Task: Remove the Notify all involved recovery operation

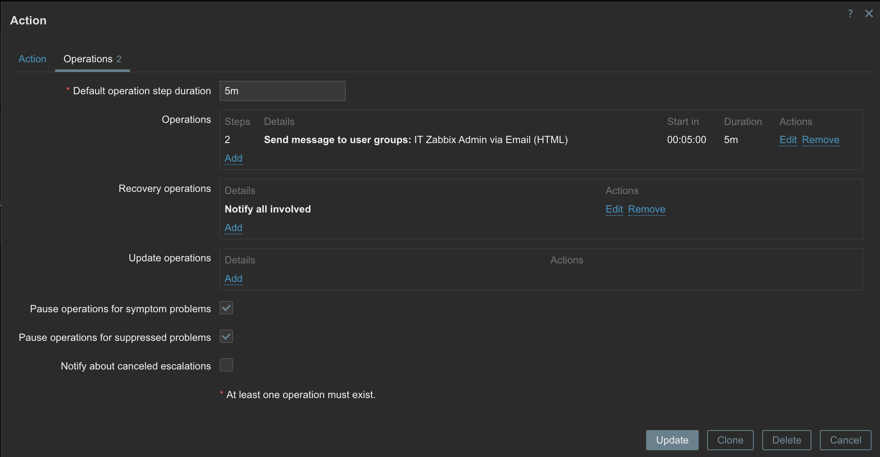Action: (647, 209)
